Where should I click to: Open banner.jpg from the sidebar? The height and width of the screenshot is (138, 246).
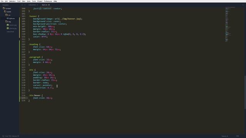(13, 25)
